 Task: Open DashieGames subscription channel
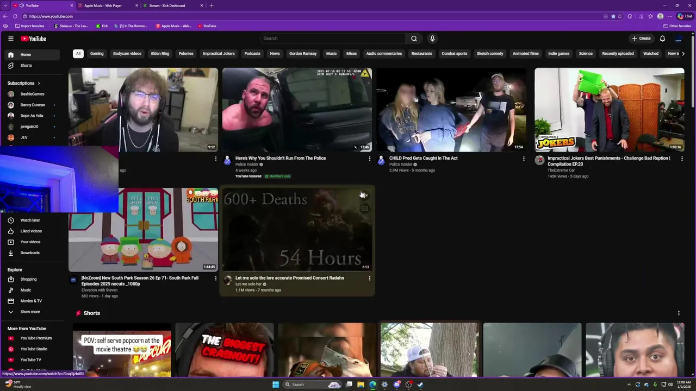[33, 94]
